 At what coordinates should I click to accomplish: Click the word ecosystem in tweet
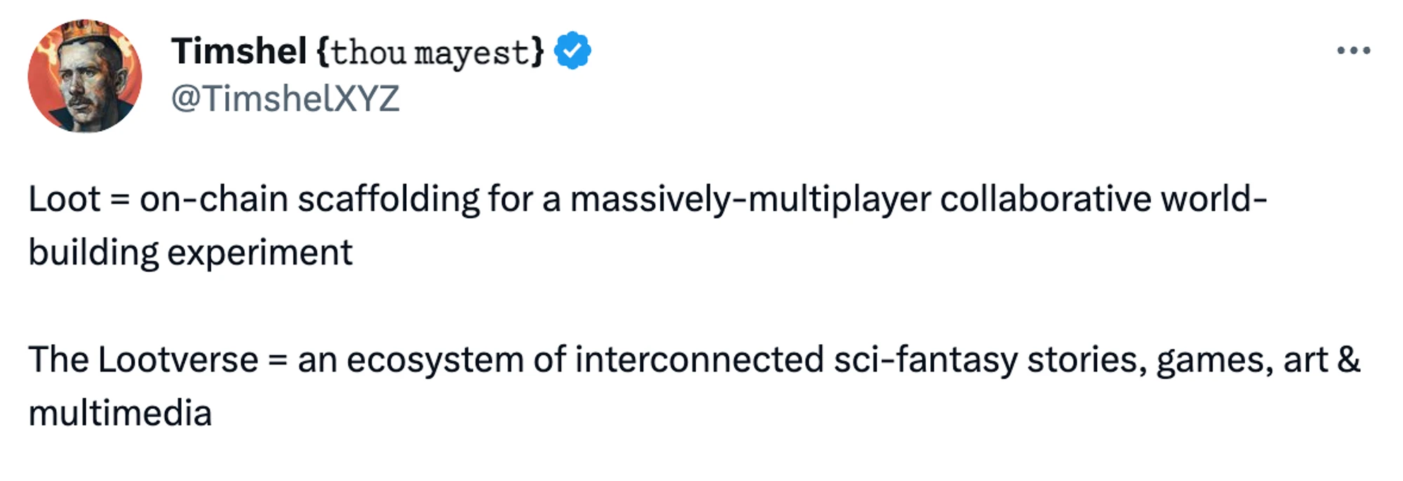[x=435, y=360]
